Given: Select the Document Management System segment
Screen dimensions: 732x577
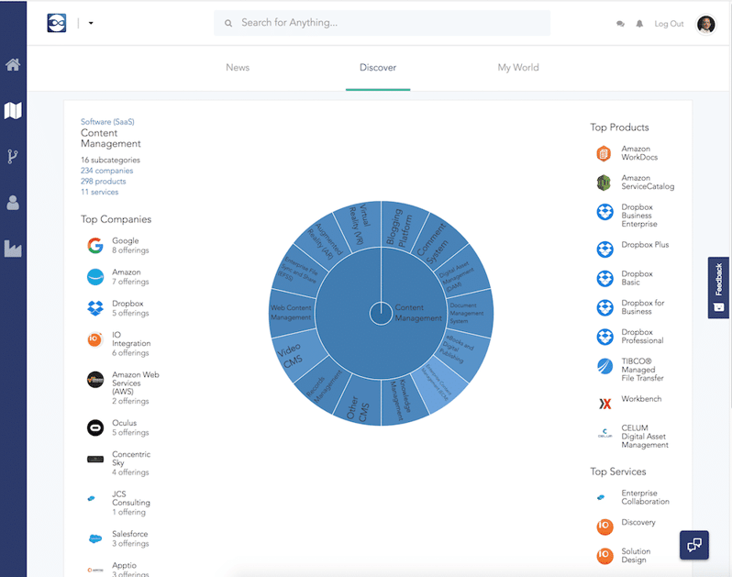Looking at the screenshot, I should (x=468, y=313).
